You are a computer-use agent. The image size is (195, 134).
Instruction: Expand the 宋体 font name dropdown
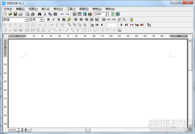[x=26, y=20]
